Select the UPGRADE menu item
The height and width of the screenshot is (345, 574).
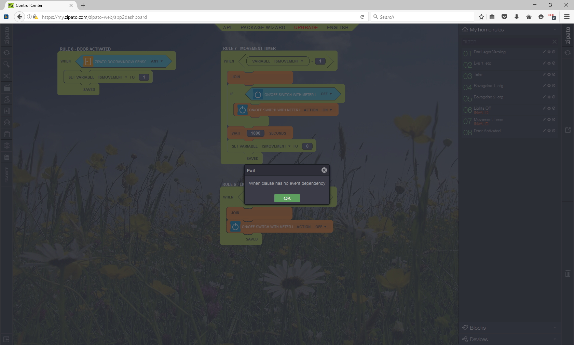[306, 28]
